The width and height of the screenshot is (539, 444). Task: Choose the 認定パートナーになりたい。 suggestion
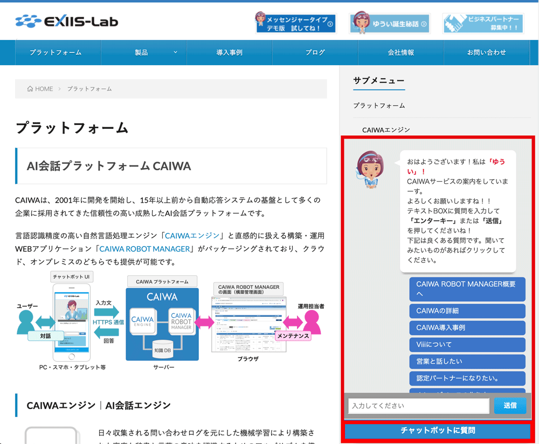click(x=467, y=378)
